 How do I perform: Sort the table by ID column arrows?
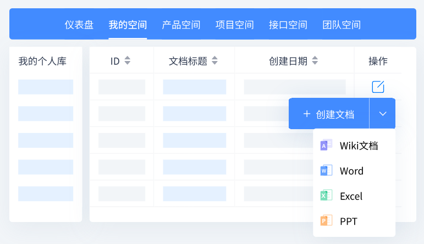point(128,61)
